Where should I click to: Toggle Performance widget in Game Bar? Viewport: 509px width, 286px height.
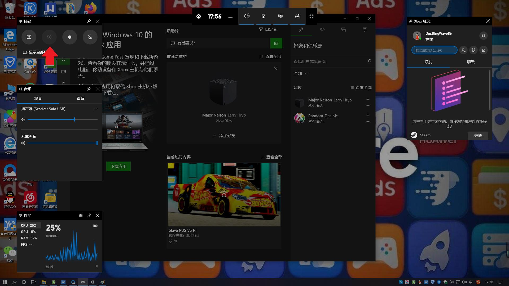click(x=280, y=16)
